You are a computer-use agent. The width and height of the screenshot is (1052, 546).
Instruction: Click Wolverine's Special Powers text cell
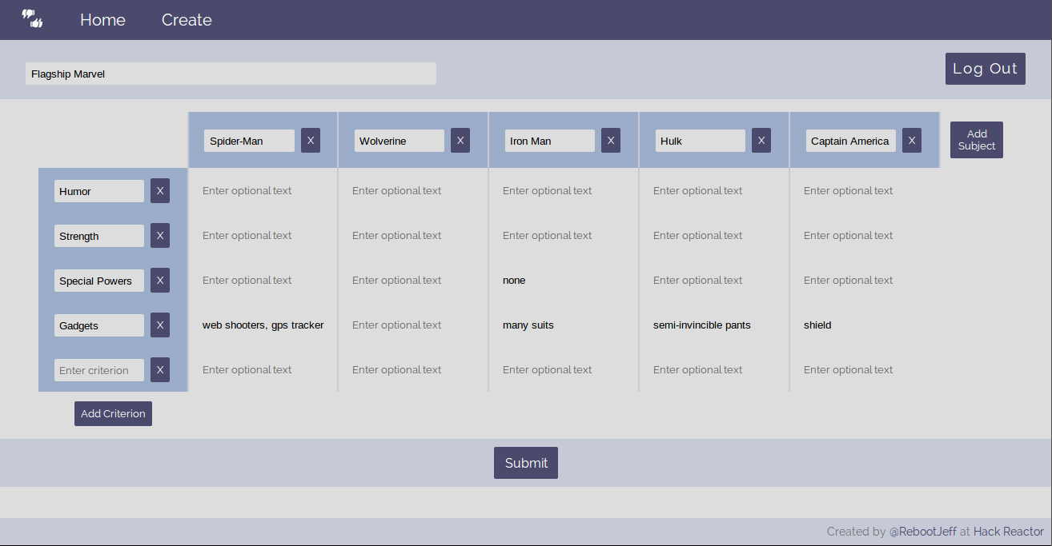coord(413,280)
